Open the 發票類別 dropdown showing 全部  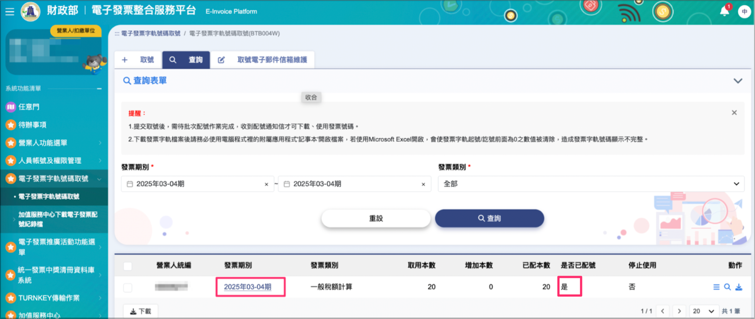click(x=591, y=184)
